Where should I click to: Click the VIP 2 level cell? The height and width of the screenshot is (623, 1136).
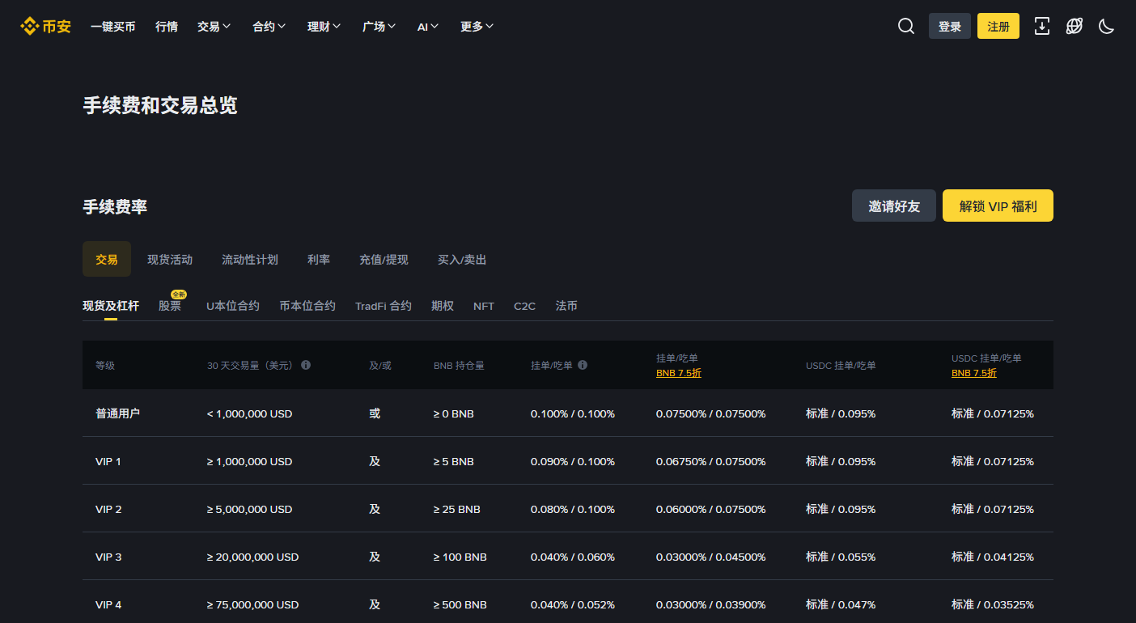click(108, 509)
